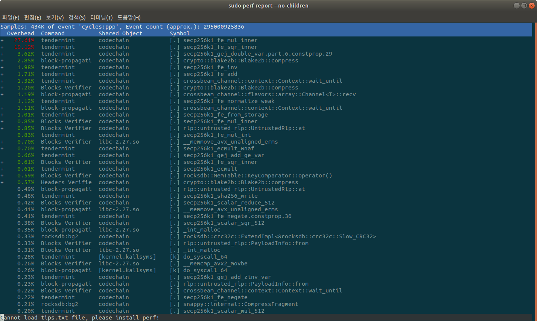Expand the top secp256k1_fe_mul_inner entry

2,40
